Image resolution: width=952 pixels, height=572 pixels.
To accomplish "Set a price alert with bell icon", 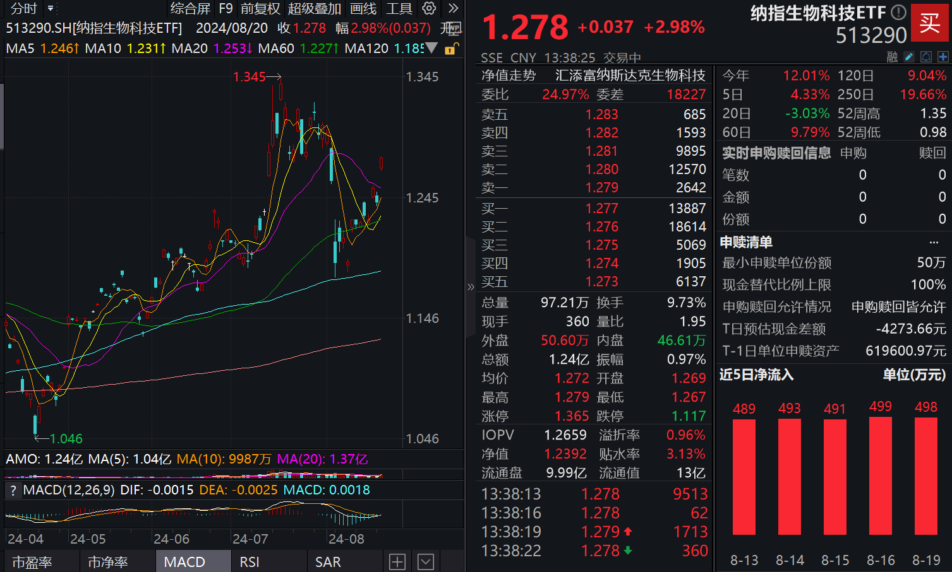I will point(926,57).
